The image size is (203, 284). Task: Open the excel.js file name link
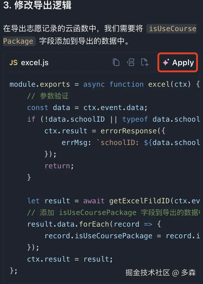coord(35,63)
